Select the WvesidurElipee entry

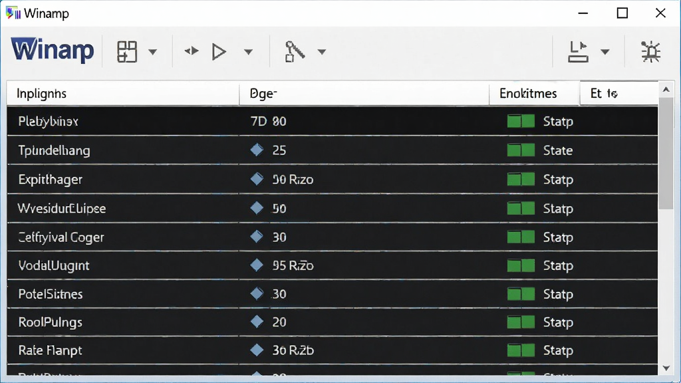click(x=62, y=208)
